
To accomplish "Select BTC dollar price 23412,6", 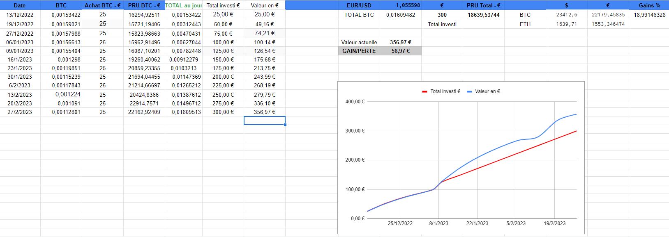I will coord(567,15).
